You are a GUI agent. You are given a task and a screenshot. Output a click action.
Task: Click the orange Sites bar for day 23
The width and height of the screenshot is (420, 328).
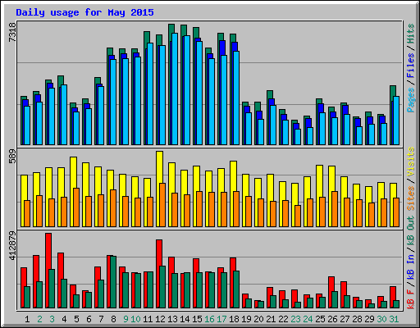pyautogui.click(x=298, y=216)
